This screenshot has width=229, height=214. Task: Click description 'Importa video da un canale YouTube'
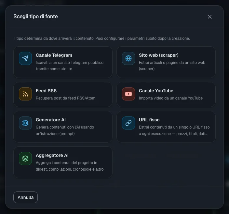[x=171, y=98]
